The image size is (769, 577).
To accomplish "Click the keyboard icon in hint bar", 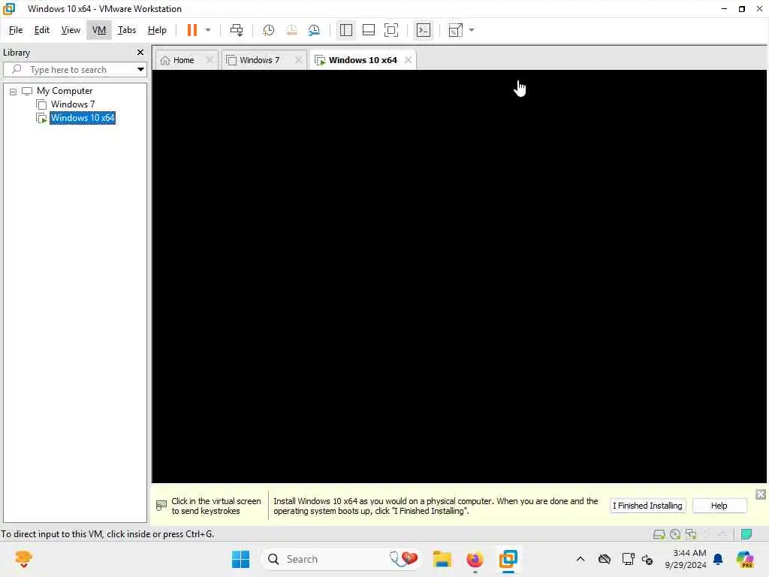I will (x=161, y=506).
